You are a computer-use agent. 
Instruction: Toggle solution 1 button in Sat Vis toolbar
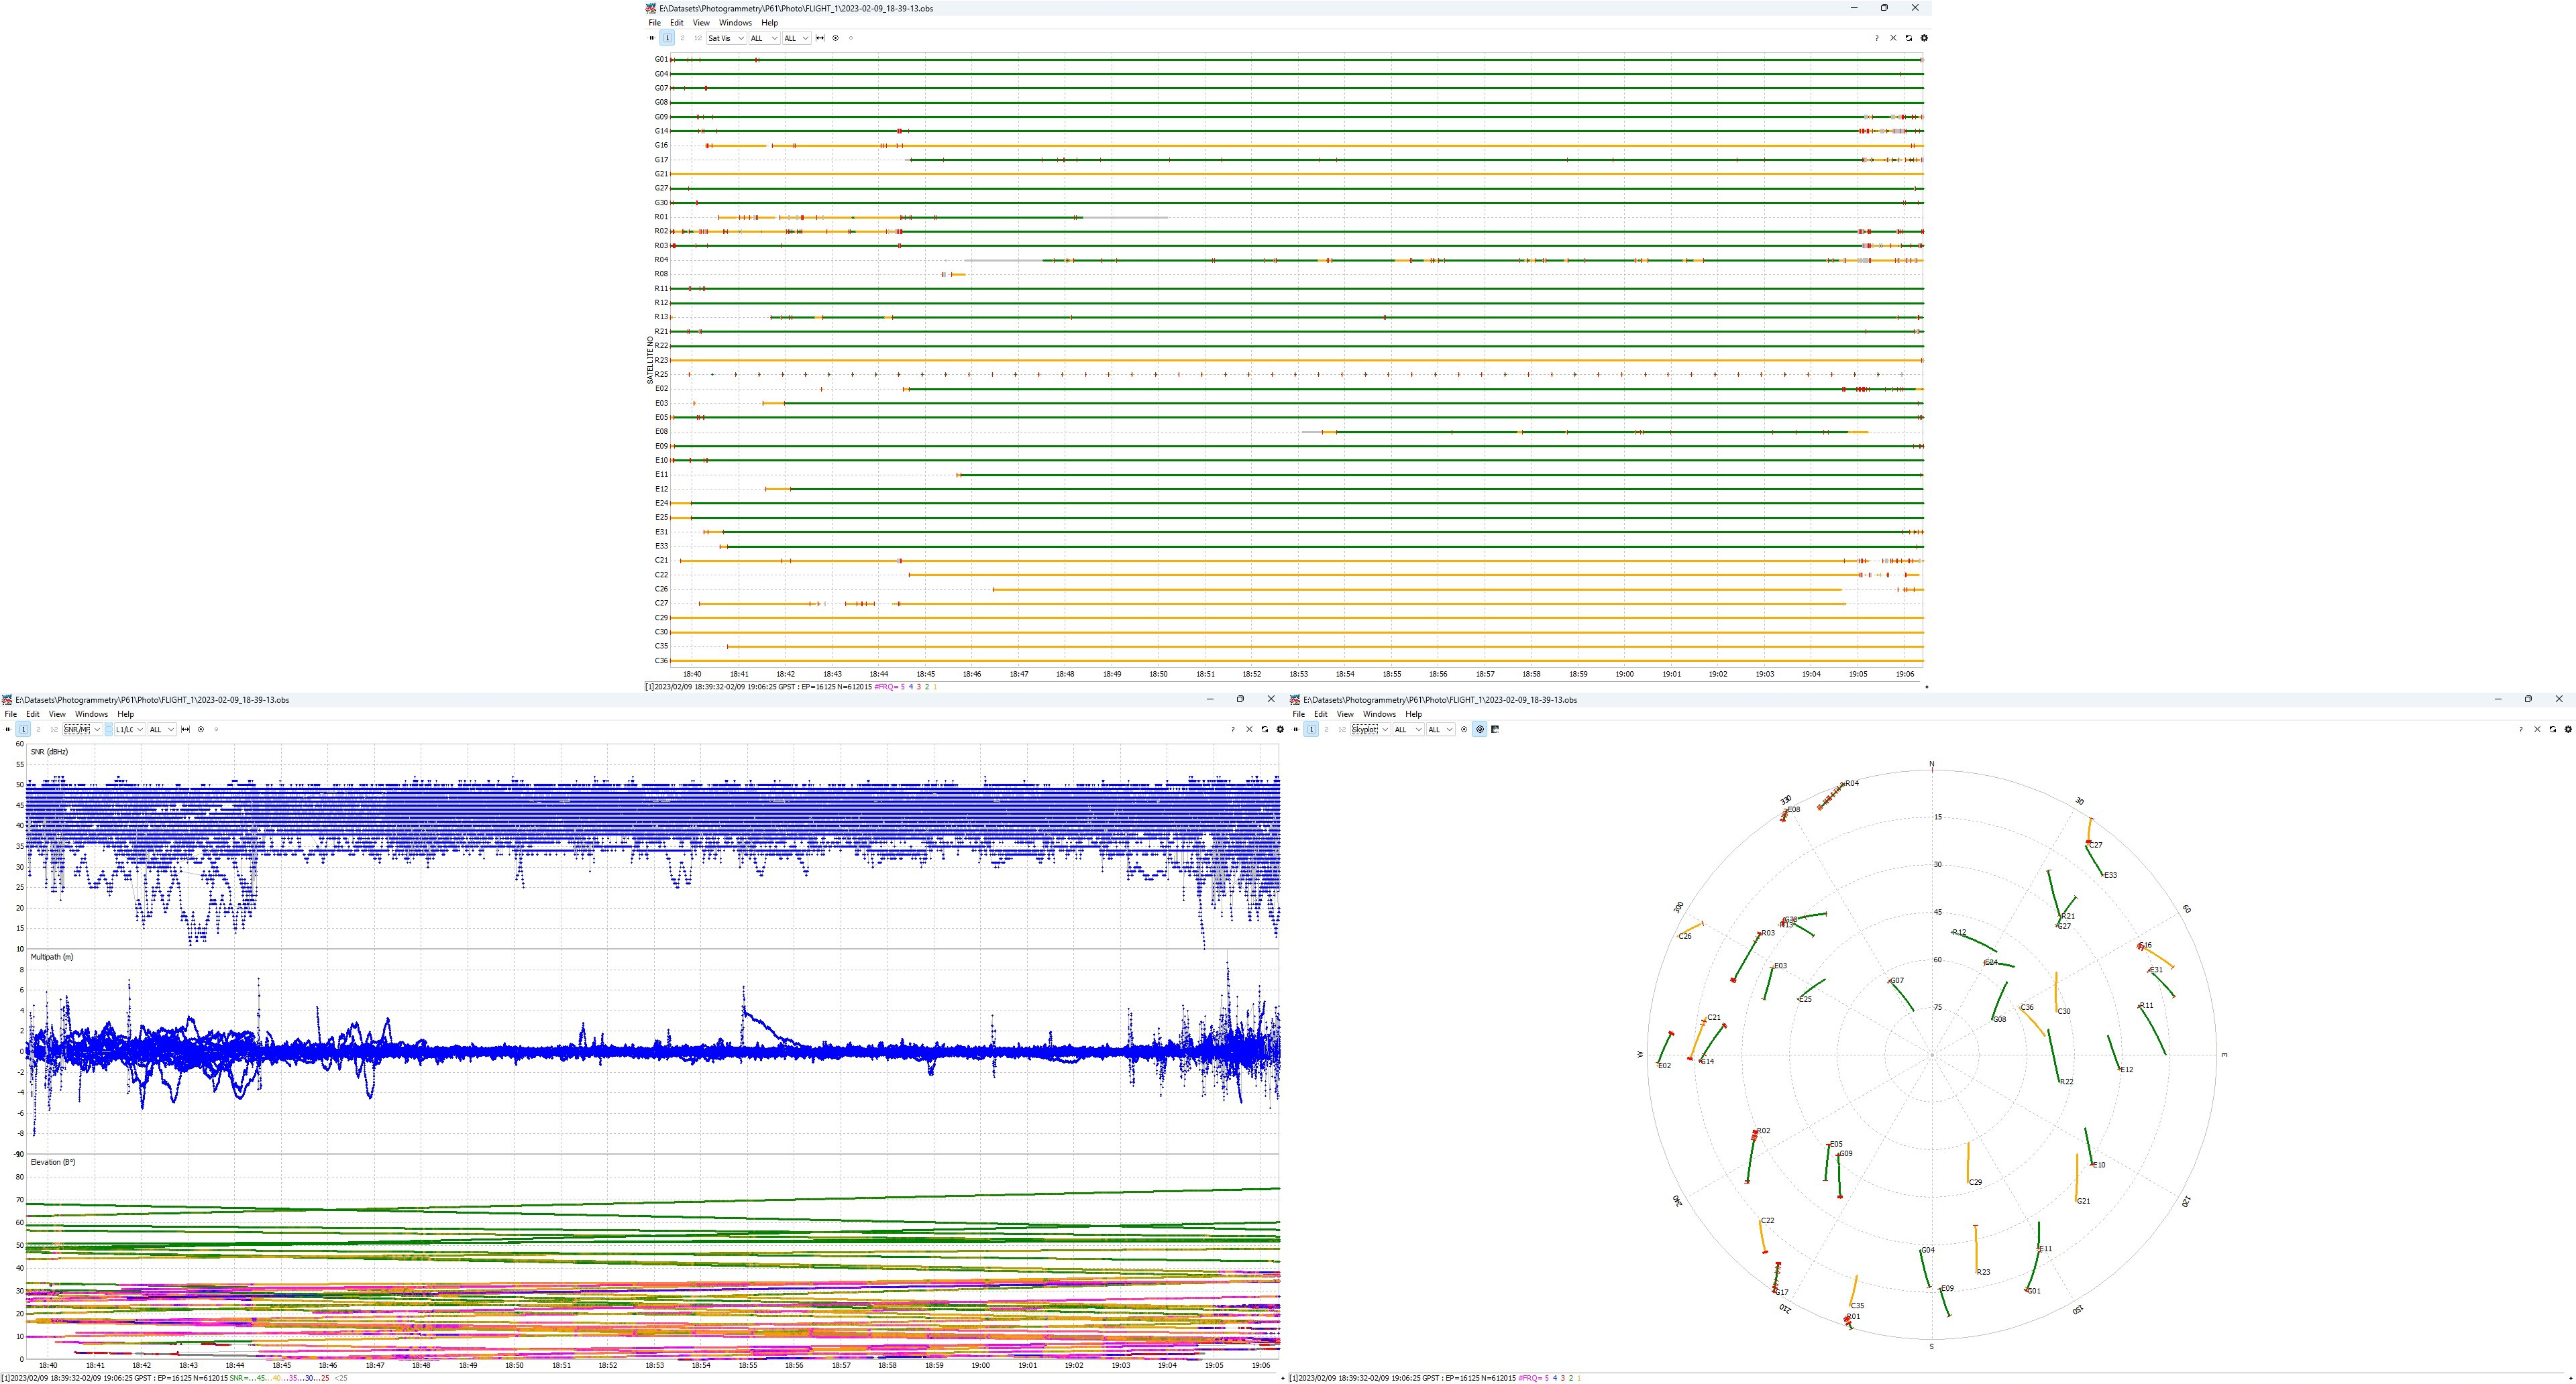point(668,38)
